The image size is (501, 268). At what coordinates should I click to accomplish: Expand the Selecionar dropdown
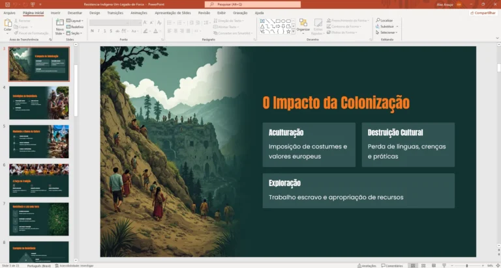tap(387, 33)
